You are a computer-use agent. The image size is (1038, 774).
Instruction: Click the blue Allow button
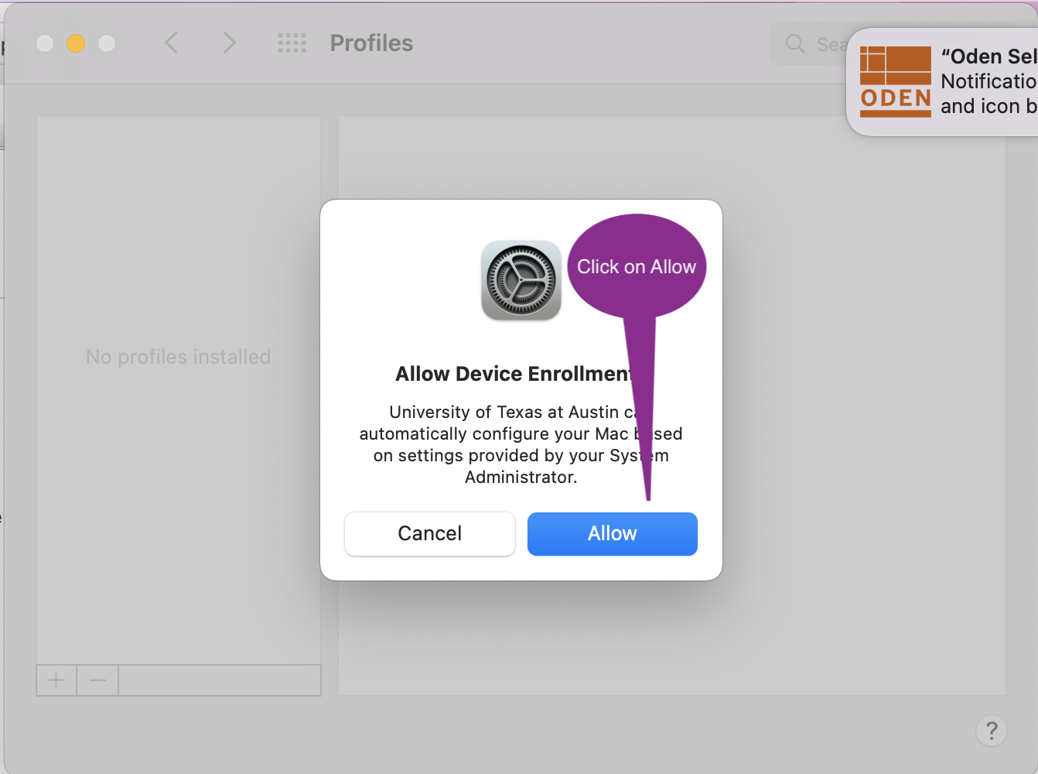click(612, 533)
